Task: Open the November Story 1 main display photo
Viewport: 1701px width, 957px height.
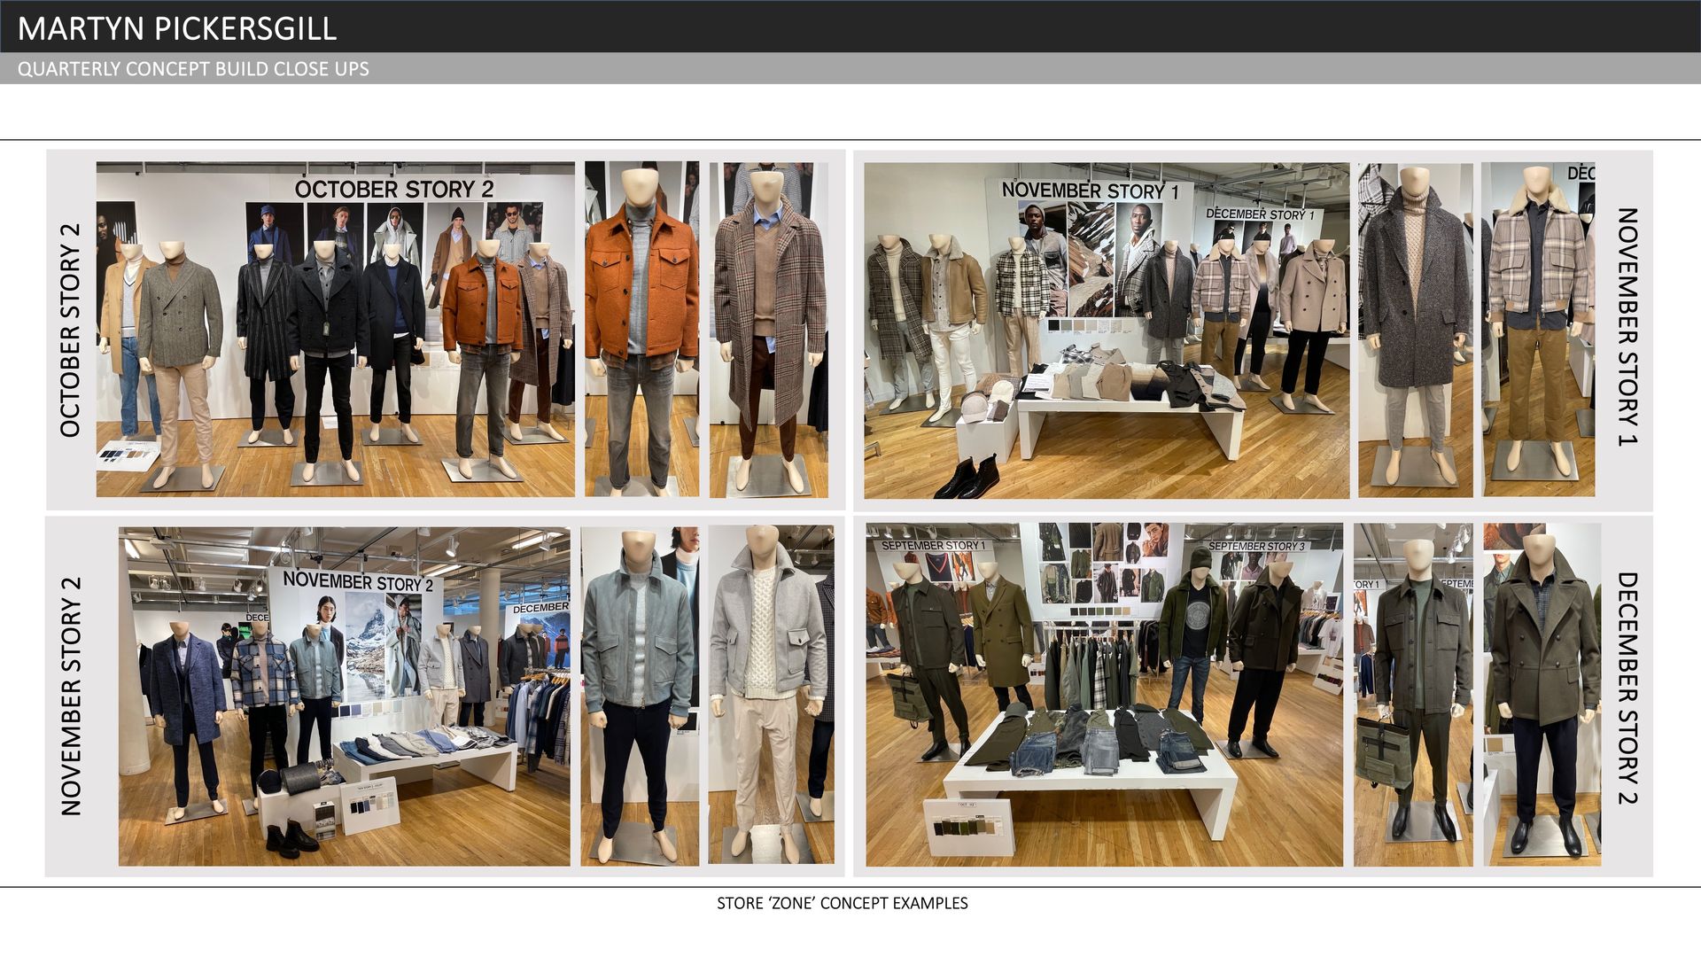Action: [x=1107, y=330]
